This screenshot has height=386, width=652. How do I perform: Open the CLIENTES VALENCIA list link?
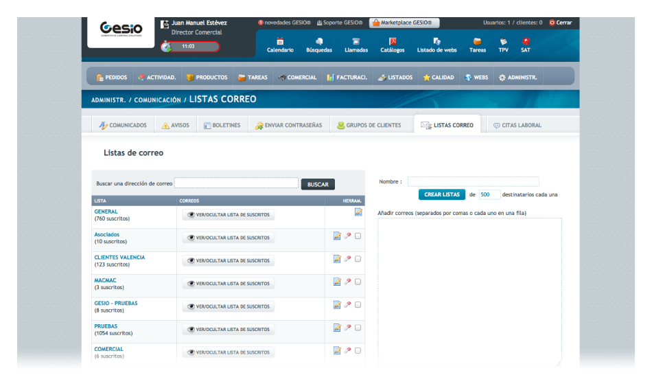[119, 258]
